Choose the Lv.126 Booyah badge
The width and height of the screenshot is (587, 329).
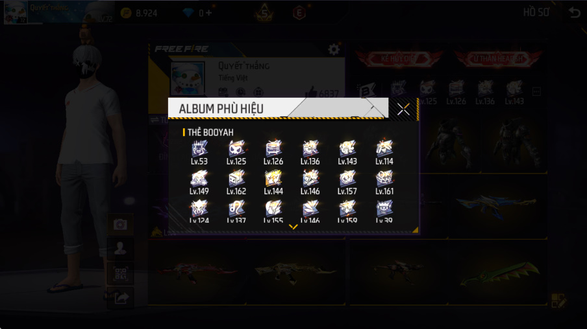273,152
